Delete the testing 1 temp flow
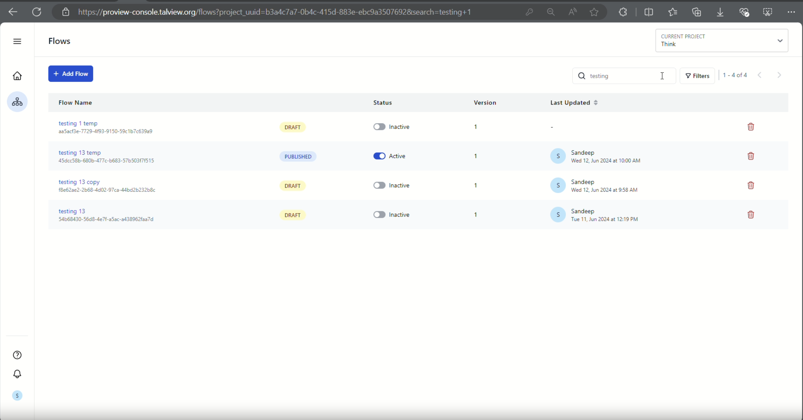 [751, 127]
